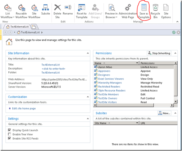182x151 pixels.
Task: Open Preview in Browser dropdown
Action: pyautogui.click(x=111, y=11)
